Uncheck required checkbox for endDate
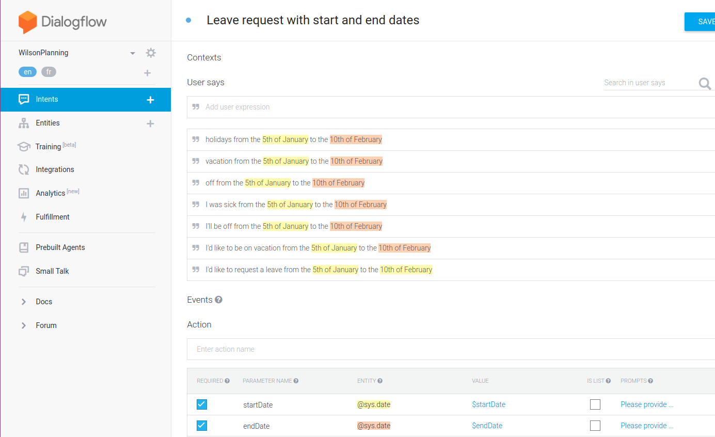The width and height of the screenshot is (715, 437). click(x=202, y=426)
